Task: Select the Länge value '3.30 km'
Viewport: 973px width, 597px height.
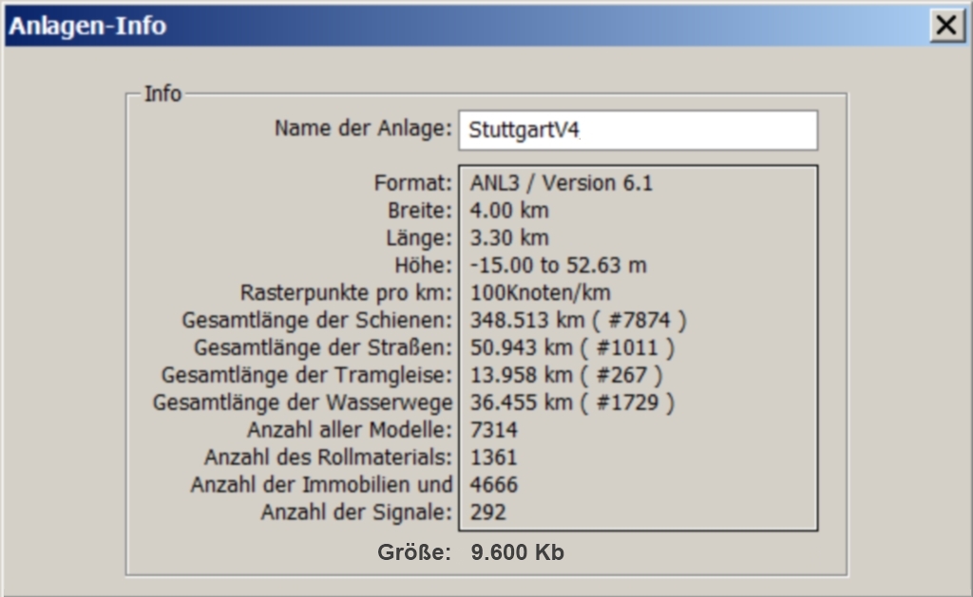Action: click(x=509, y=238)
